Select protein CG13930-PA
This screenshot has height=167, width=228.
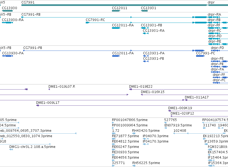(x=8, y=56)
